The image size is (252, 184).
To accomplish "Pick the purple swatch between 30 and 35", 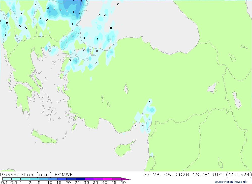I will [x=89, y=179].
